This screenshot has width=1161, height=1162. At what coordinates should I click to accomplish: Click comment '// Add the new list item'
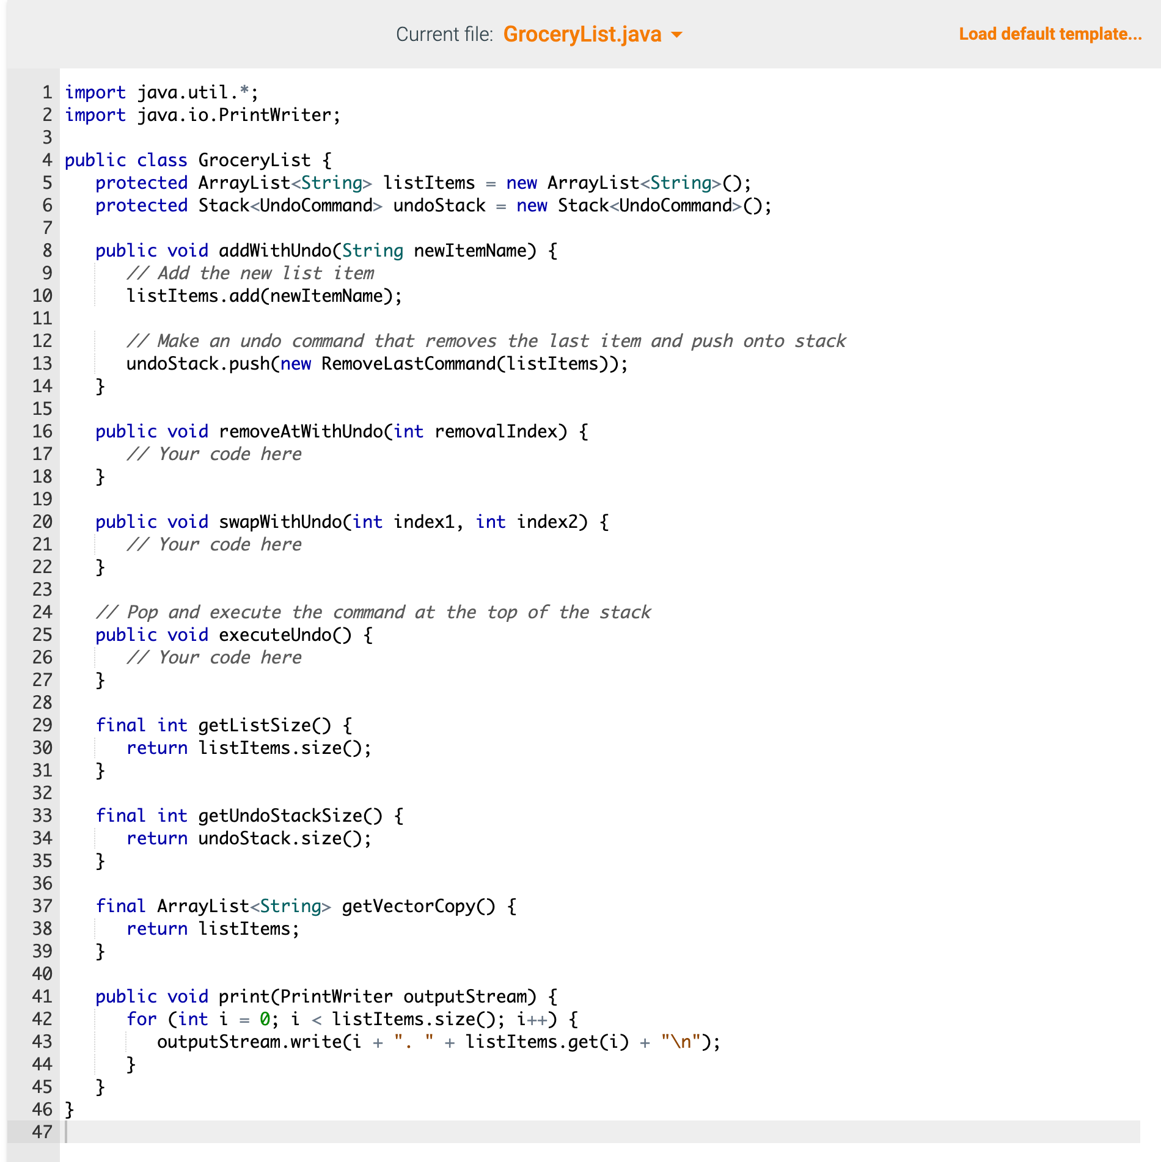[250, 273]
